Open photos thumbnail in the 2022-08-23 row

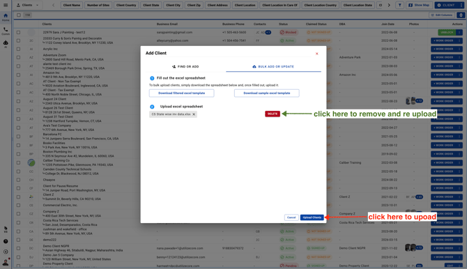click(411, 101)
